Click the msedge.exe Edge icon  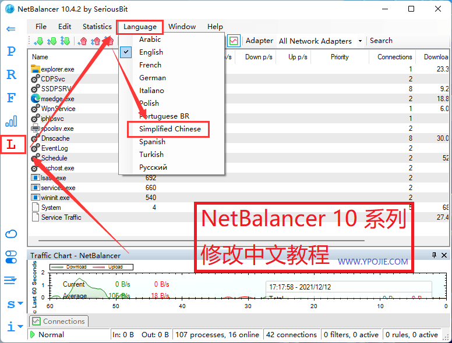click(x=35, y=99)
